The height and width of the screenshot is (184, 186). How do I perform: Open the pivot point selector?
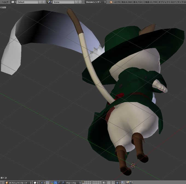[42, 183]
